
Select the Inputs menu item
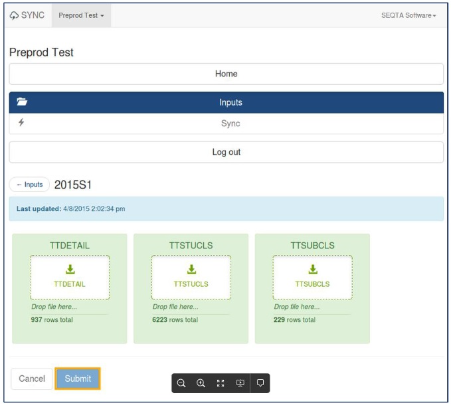[x=226, y=102]
